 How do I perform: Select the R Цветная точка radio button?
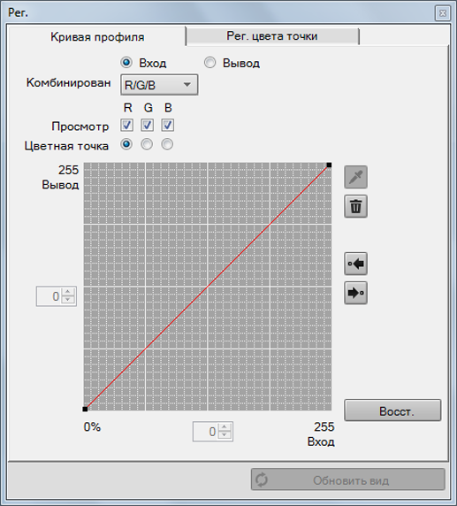click(126, 144)
